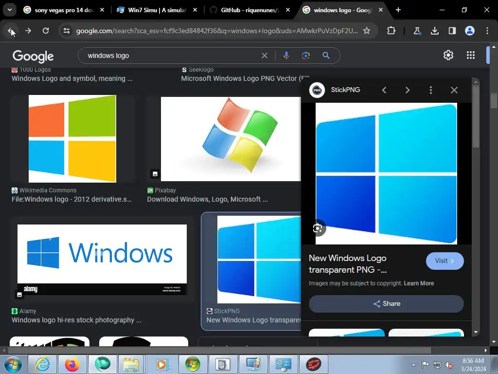Open the Google apps grid

[x=471, y=56]
